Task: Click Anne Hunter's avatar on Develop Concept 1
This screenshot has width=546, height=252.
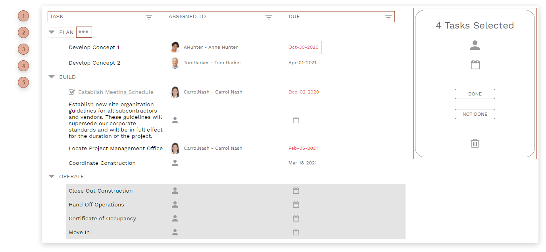Action: pyautogui.click(x=175, y=47)
